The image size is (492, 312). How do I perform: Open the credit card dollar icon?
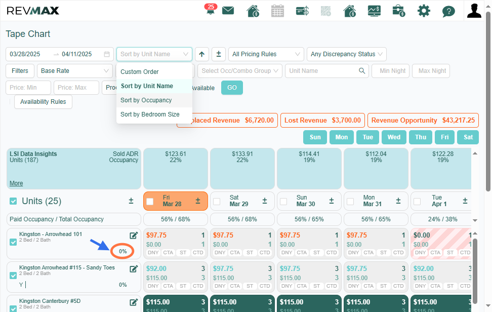[x=302, y=11]
